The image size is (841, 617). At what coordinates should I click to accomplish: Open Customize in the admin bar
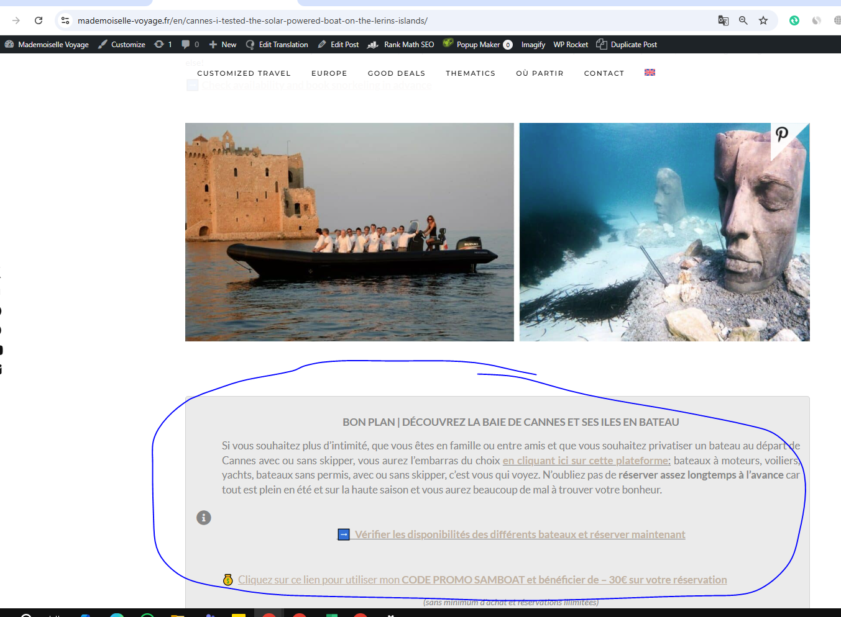coord(122,45)
